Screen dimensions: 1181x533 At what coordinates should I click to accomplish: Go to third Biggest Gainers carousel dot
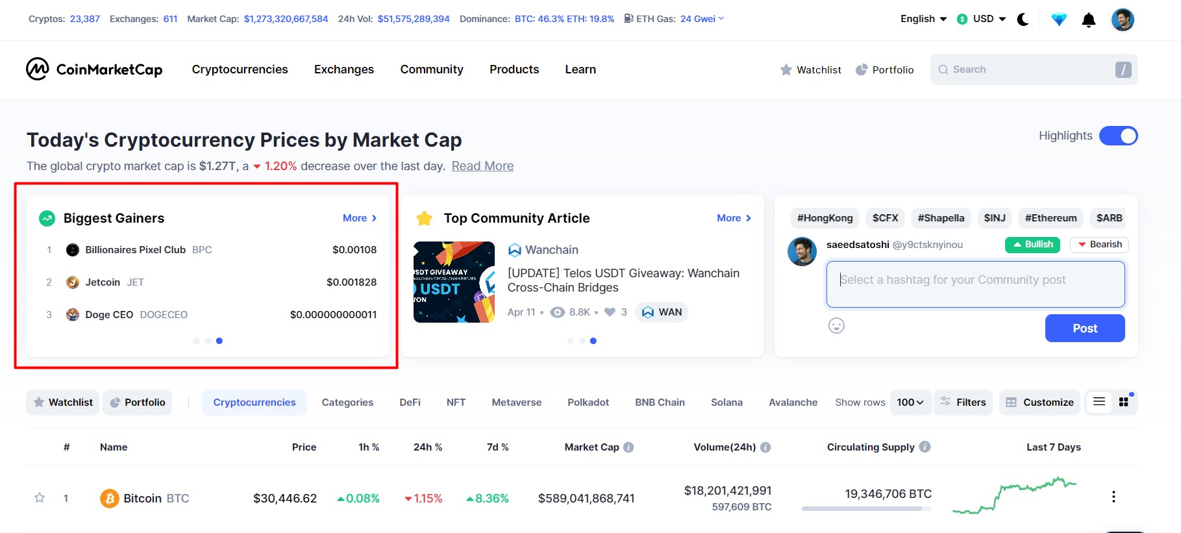coord(219,341)
